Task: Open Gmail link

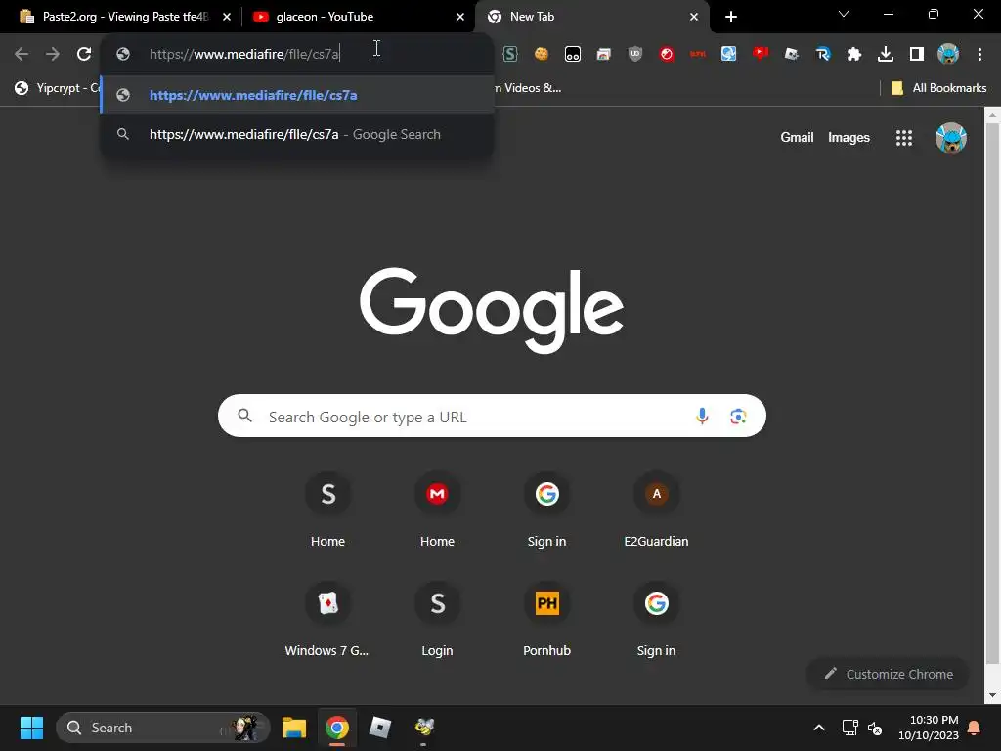Action: click(797, 137)
